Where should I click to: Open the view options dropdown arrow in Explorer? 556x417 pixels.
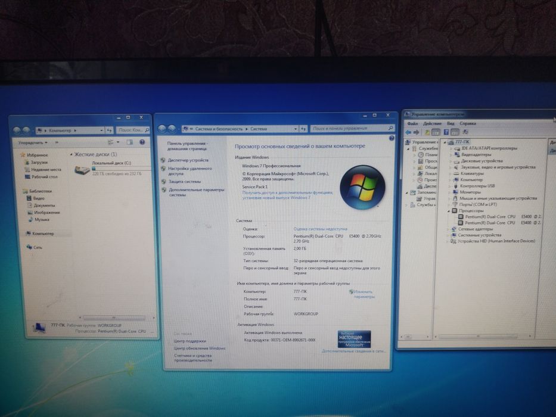click(x=118, y=142)
